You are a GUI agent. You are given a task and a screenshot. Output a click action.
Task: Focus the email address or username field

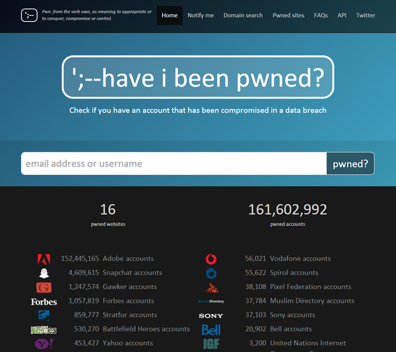coord(174,164)
